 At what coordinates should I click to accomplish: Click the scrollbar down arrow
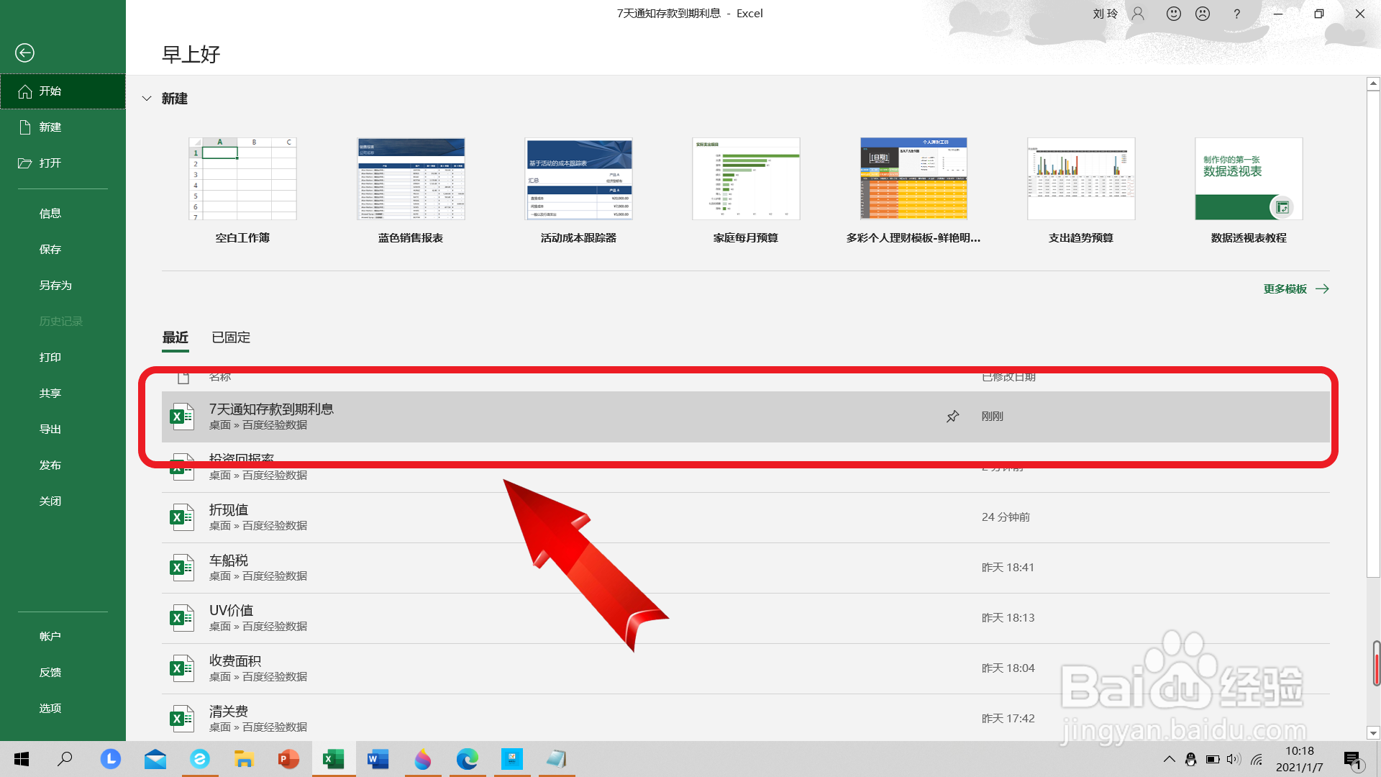pyautogui.click(x=1373, y=733)
